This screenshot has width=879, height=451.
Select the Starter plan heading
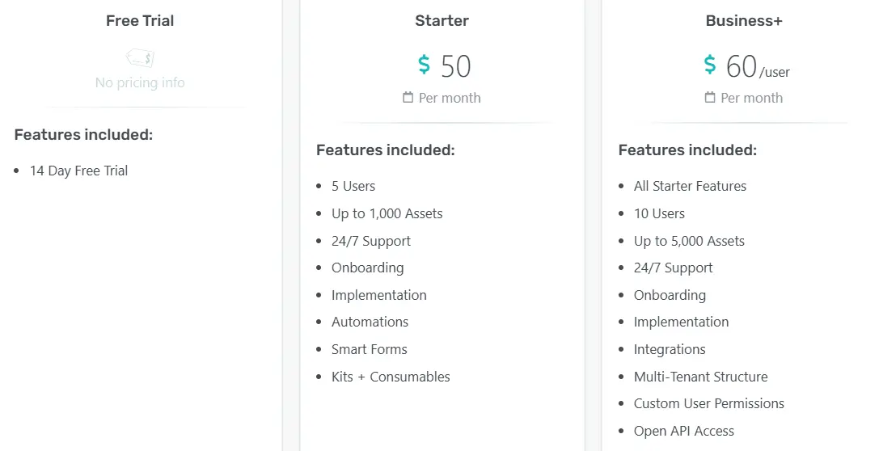(x=442, y=21)
